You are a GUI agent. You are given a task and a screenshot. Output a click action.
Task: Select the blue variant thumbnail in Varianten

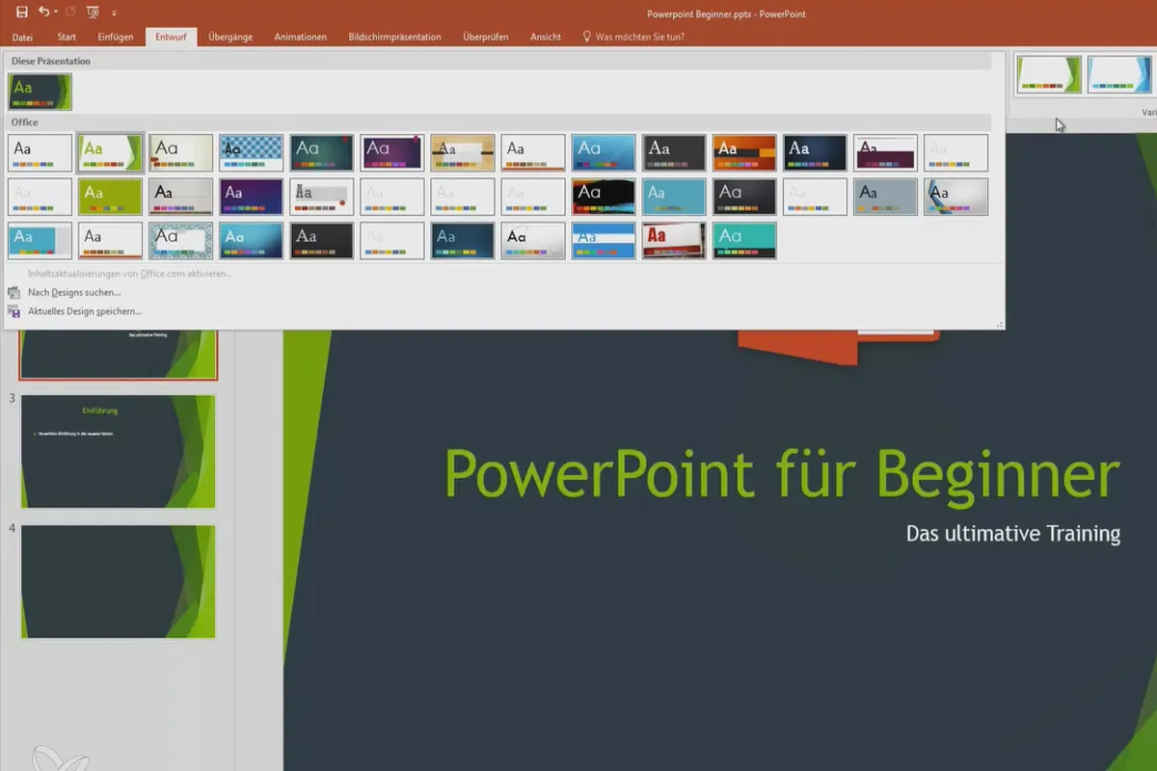(1119, 74)
